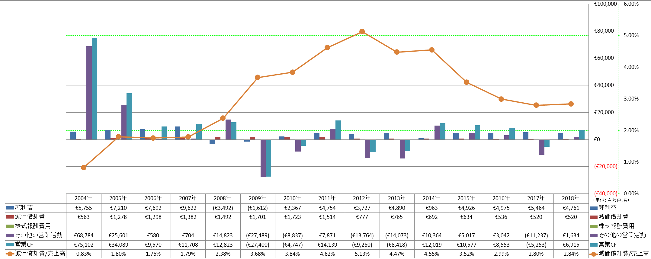Click cell (€27,400) for 2009
The height and width of the screenshot is (259, 651).
(258, 245)
